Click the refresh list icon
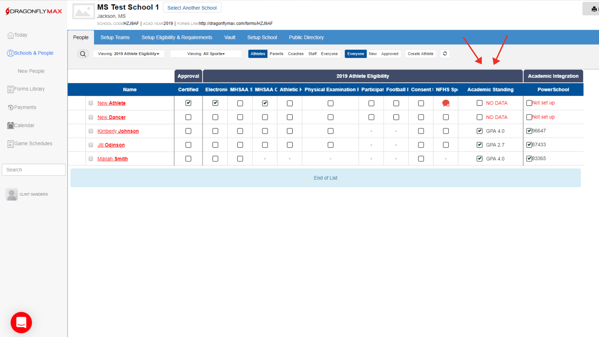Viewport: 599px width, 337px height. click(445, 54)
